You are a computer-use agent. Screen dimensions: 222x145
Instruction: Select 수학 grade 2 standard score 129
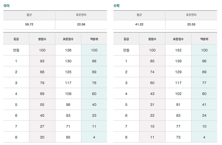point(178,72)
